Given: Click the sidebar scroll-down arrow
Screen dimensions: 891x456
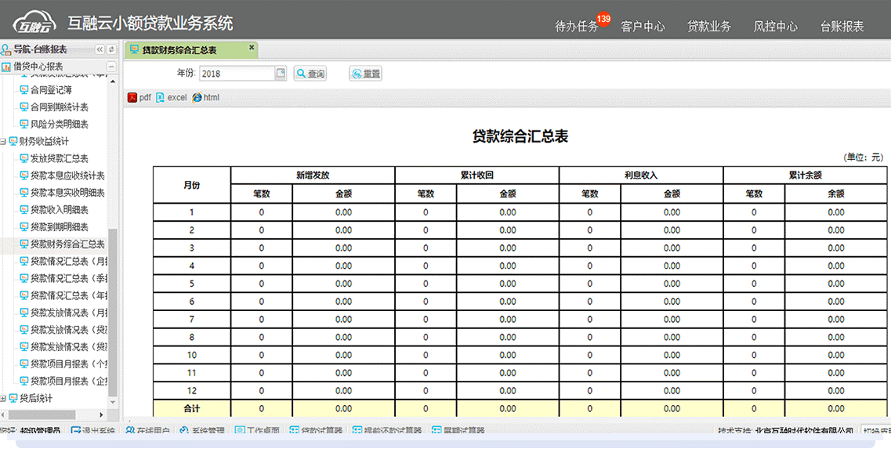Looking at the screenshot, I should 113,403.
